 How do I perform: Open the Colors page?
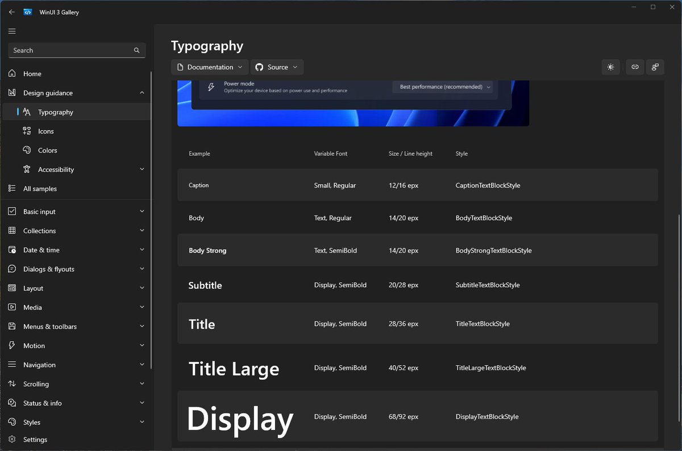pos(77,150)
